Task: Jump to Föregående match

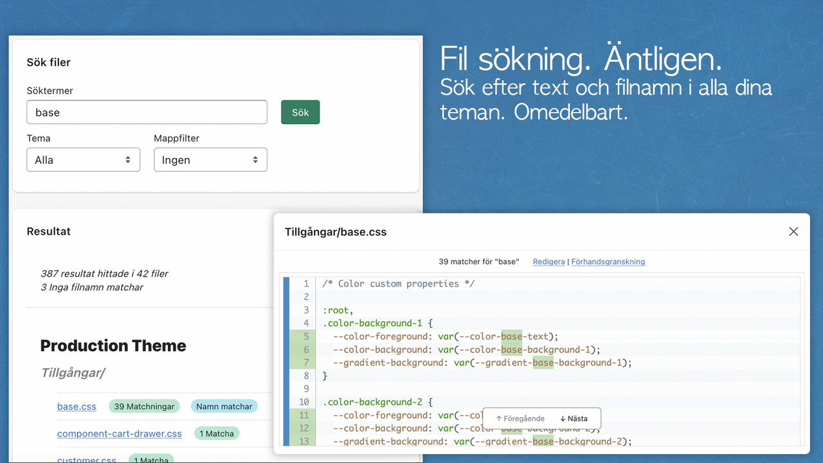Action: (x=520, y=419)
